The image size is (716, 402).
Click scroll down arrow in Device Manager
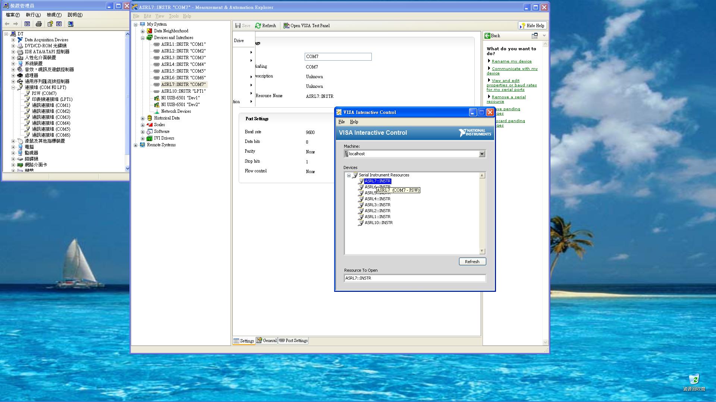click(128, 168)
